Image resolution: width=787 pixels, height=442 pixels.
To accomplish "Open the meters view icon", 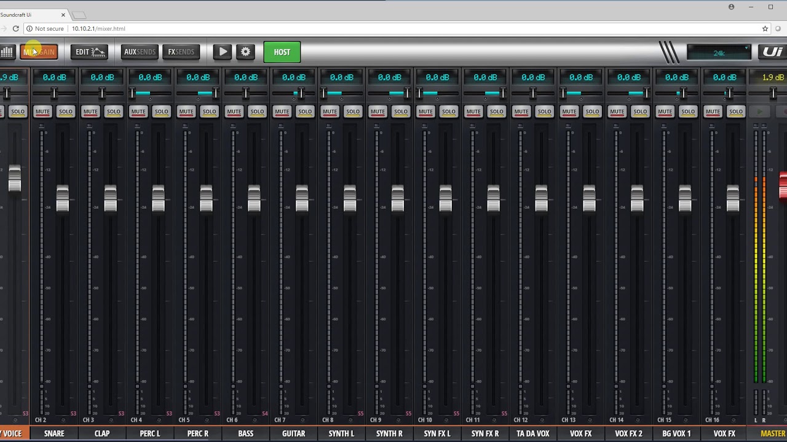I will pyautogui.click(x=7, y=52).
